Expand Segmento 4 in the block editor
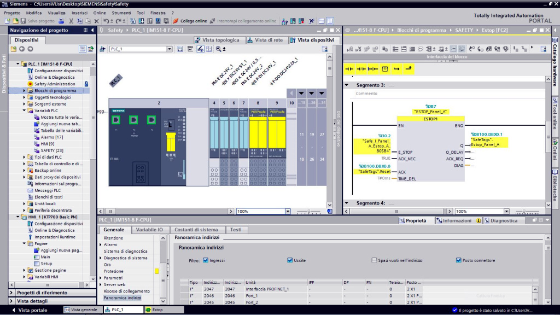 click(x=346, y=203)
